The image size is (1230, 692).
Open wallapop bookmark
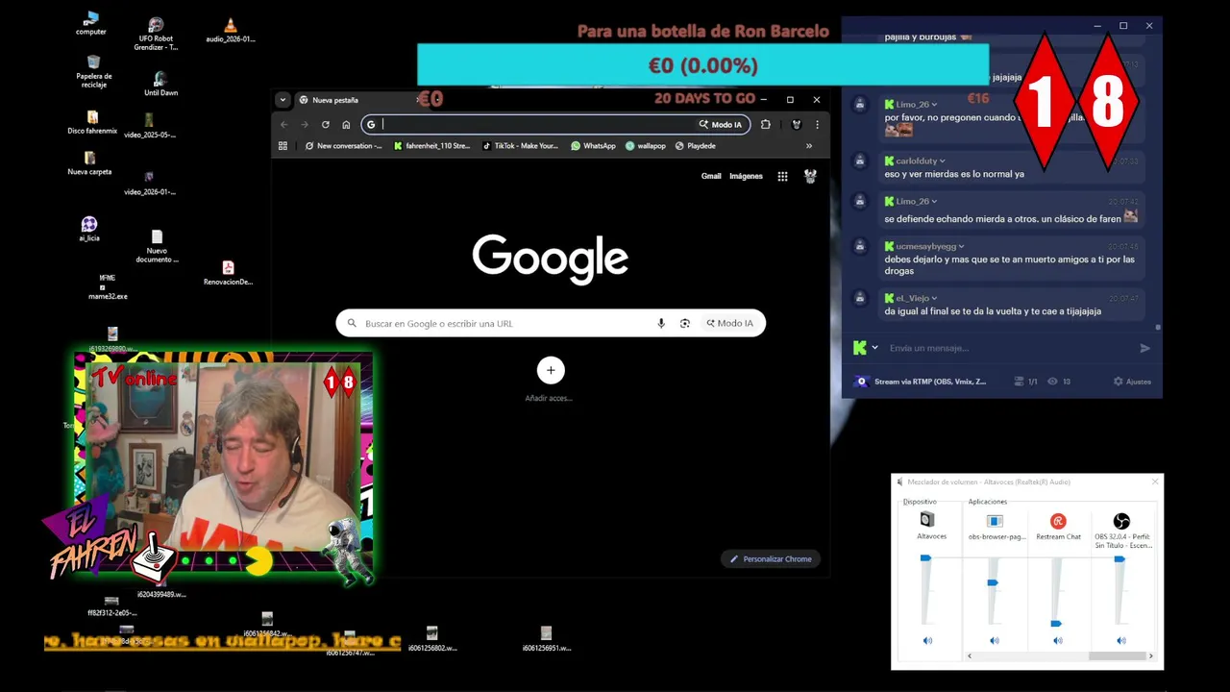click(x=645, y=146)
